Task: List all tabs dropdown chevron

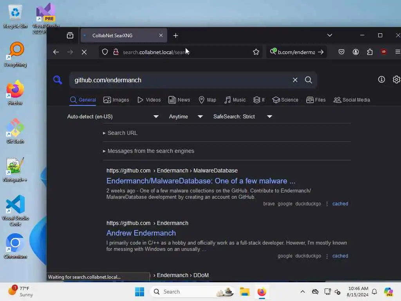Action: [330, 35]
